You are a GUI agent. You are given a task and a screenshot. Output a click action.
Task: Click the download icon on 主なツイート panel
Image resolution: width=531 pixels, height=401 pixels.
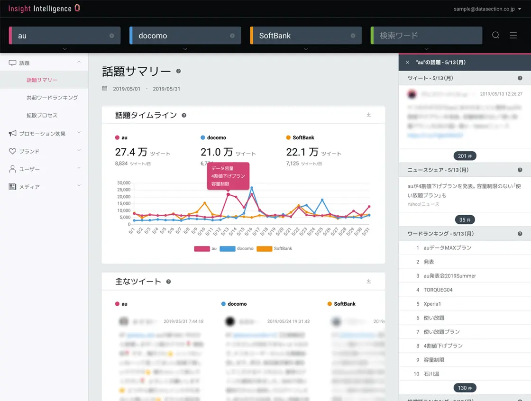coord(369,281)
